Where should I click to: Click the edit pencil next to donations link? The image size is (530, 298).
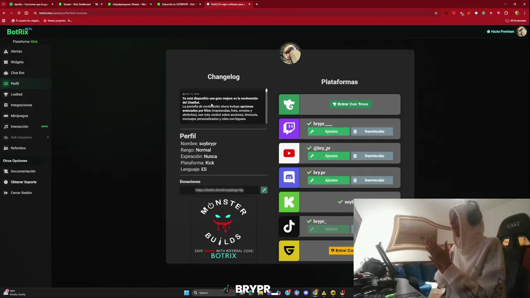coord(264,190)
